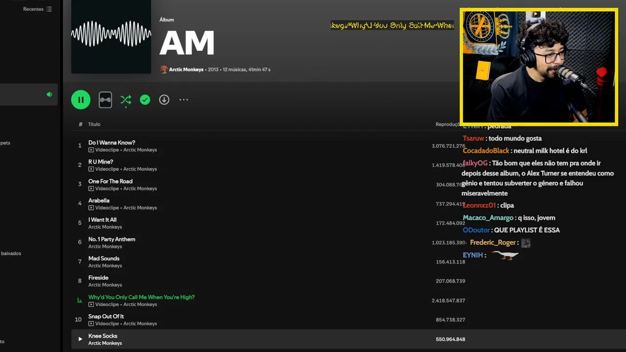
Task: Download the AM album
Action: pyautogui.click(x=164, y=100)
